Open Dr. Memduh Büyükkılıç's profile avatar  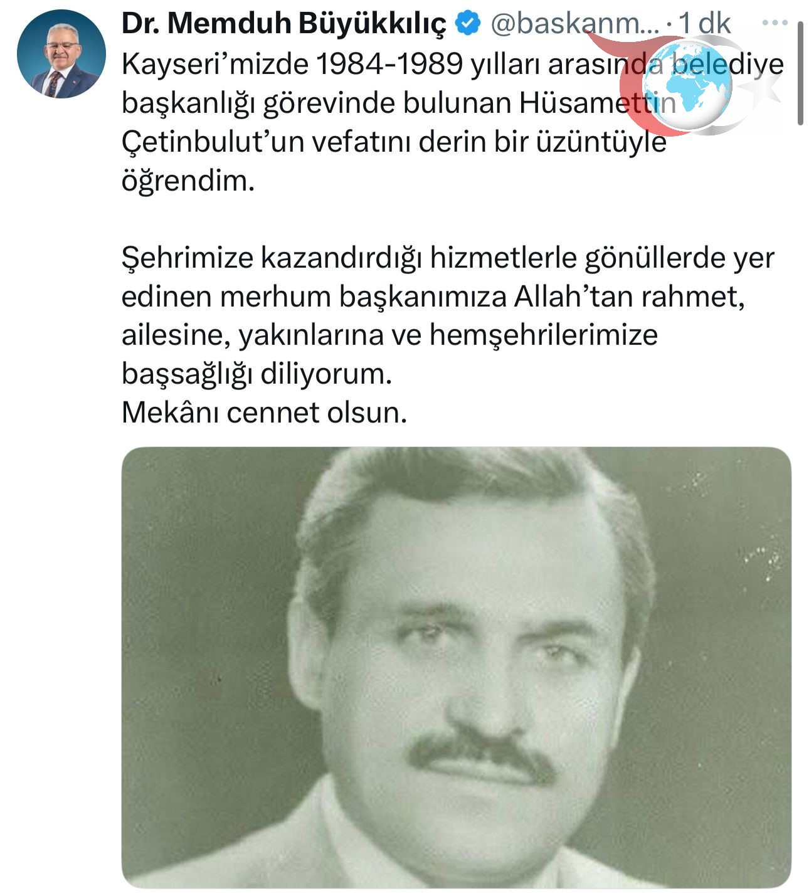(61, 54)
